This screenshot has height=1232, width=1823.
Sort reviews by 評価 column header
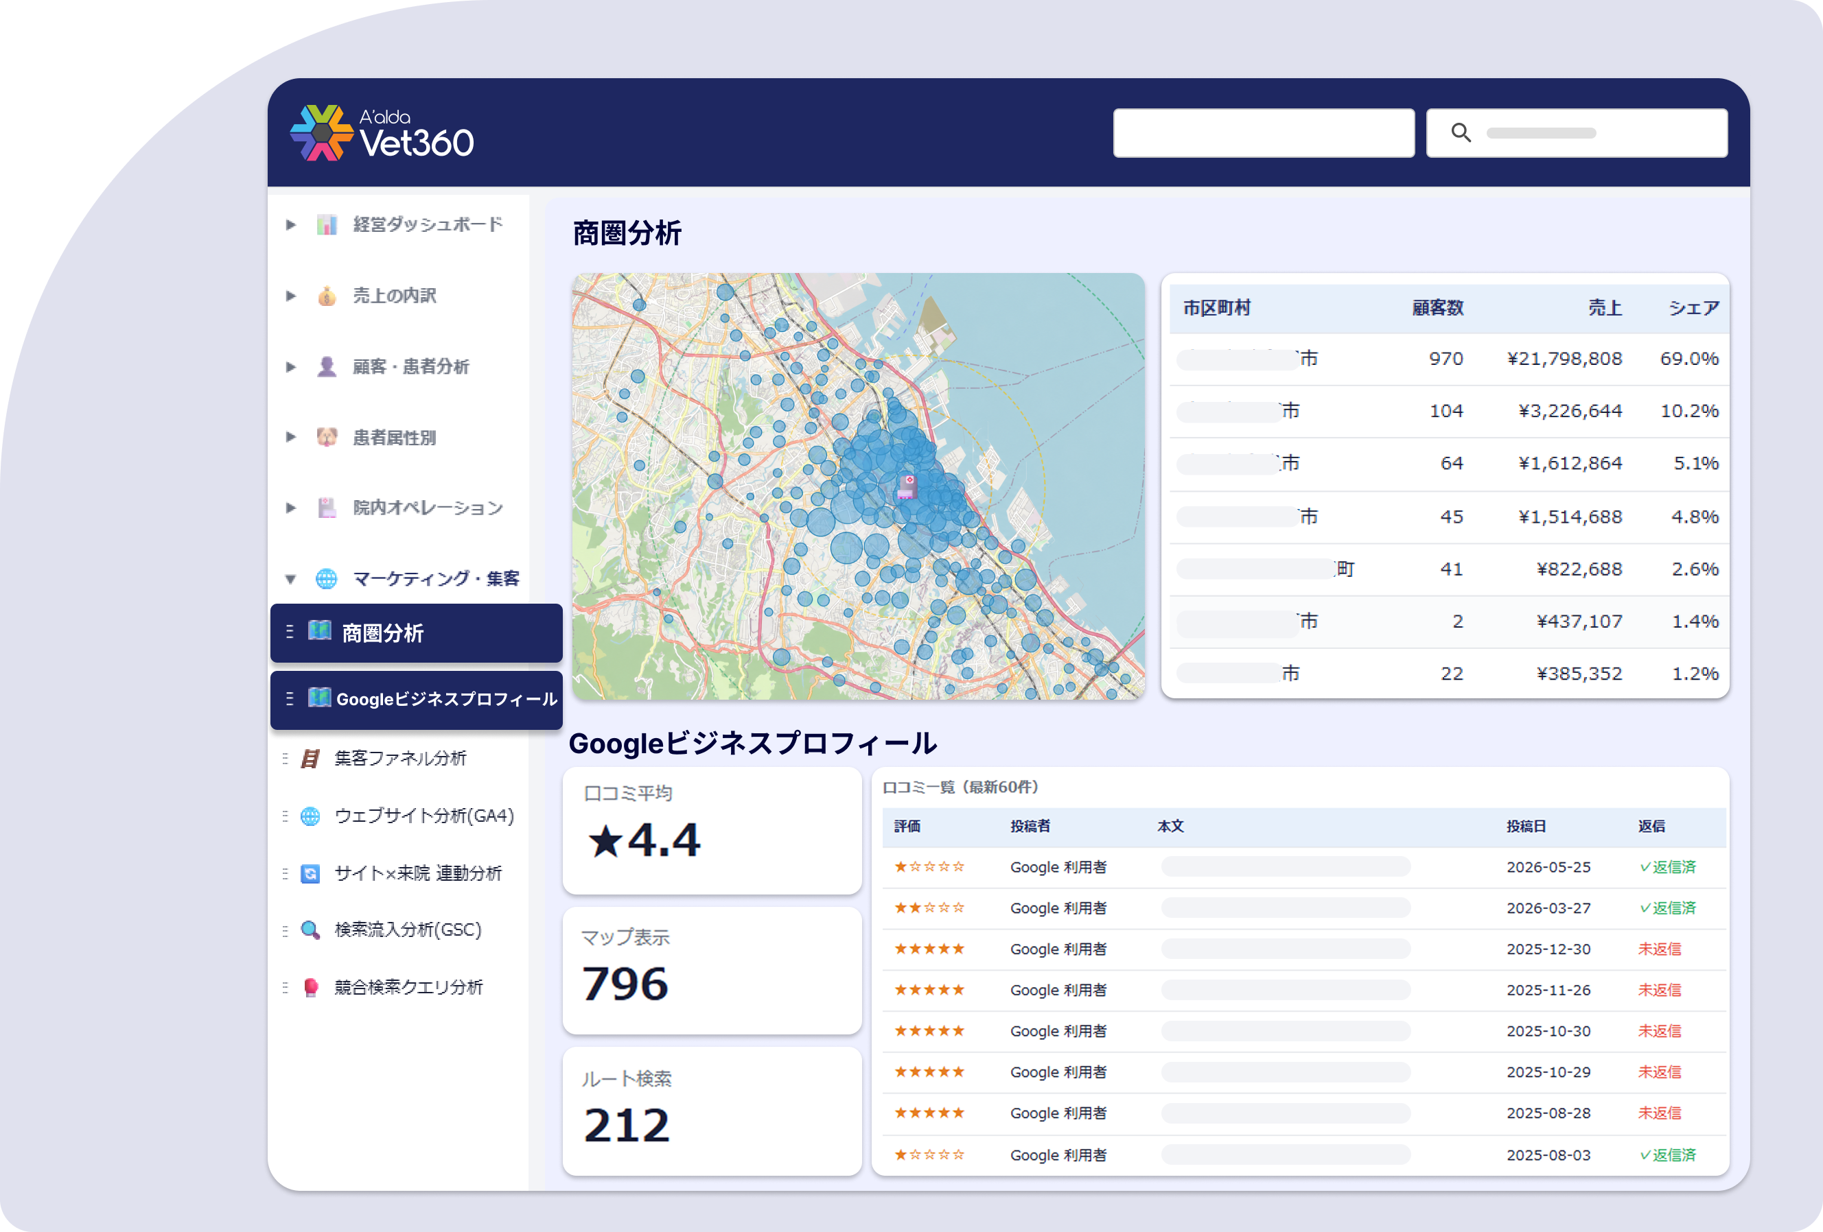(x=907, y=826)
